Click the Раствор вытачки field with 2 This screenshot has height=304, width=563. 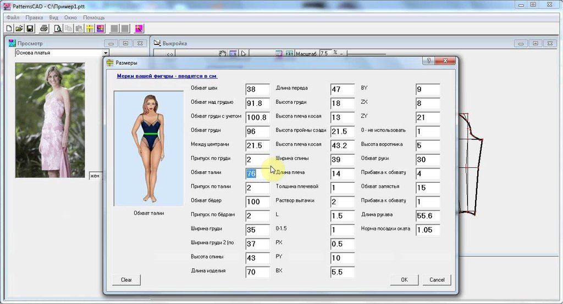pyautogui.click(x=342, y=201)
